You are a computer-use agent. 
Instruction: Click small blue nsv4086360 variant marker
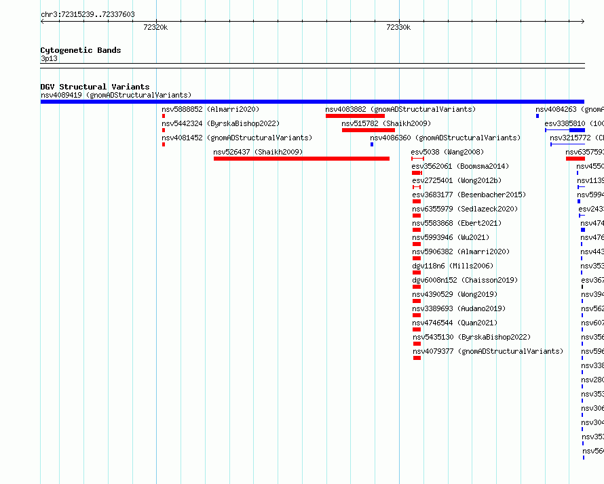(372, 144)
